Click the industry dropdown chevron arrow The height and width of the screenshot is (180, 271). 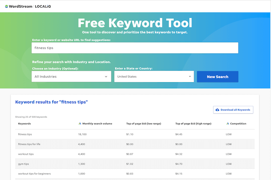tap(106, 77)
